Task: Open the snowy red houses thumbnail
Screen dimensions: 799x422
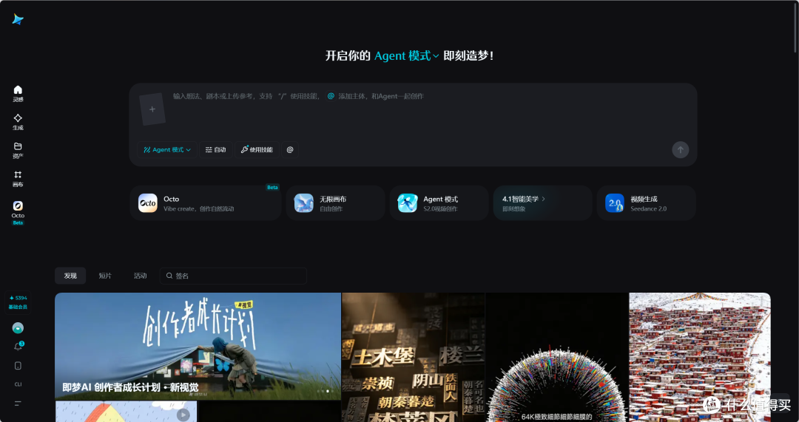Action: coord(700,358)
